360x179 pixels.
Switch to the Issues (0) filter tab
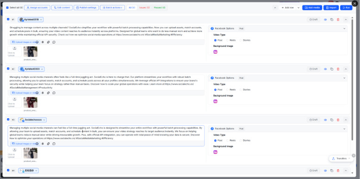pos(144,7)
